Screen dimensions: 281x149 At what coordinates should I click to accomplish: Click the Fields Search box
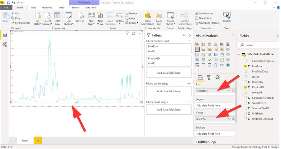(x=259, y=45)
